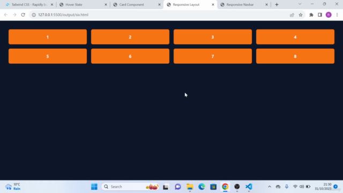Restore down the Chrome window
This screenshot has height=193, width=343.
pyautogui.click(x=324, y=4)
